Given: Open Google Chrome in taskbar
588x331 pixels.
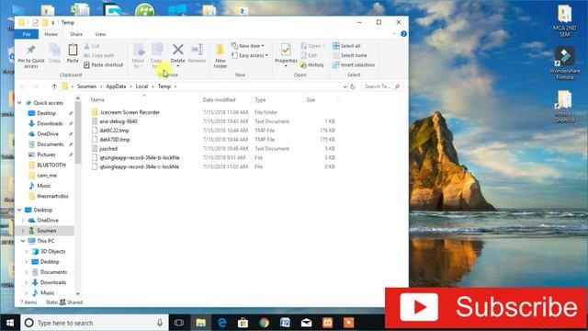Looking at the screenshot, I should 264,323.
